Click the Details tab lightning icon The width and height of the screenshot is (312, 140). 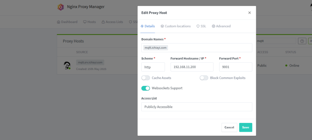142,26
